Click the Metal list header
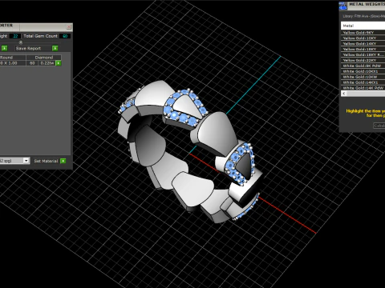The height and width of the screenshot is (288, 385). coord(363,26)
